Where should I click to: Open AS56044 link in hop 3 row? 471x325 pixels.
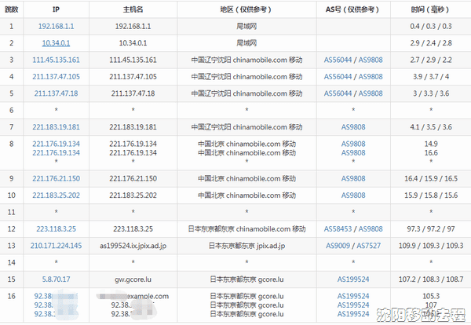(338, 60)
